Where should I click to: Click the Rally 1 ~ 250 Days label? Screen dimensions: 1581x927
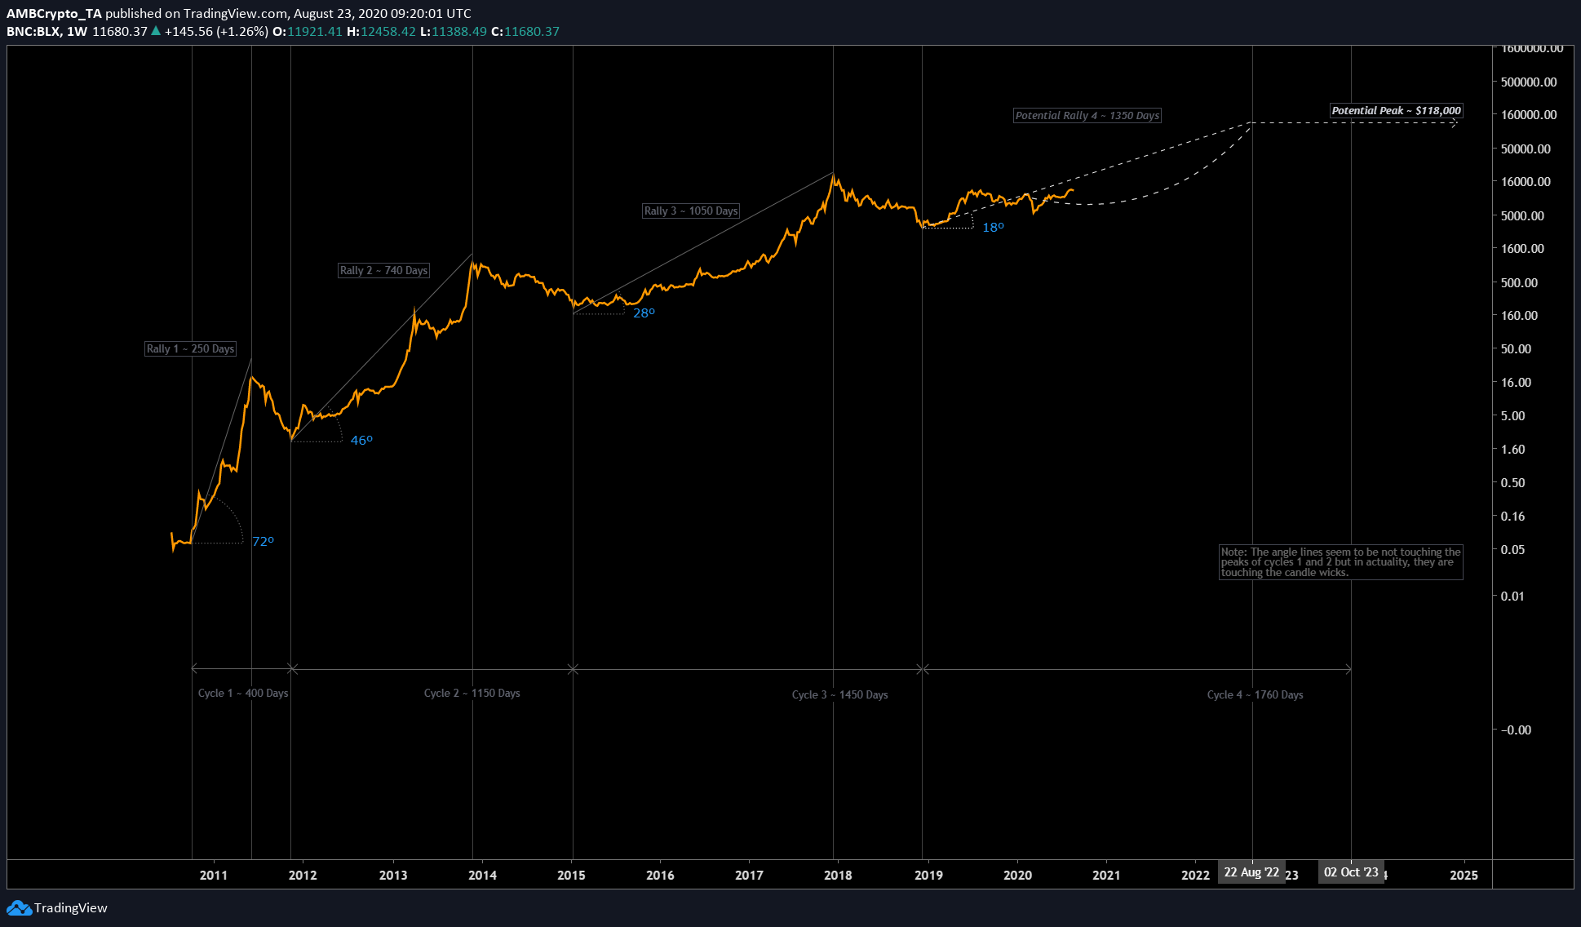tap(190, 349)
